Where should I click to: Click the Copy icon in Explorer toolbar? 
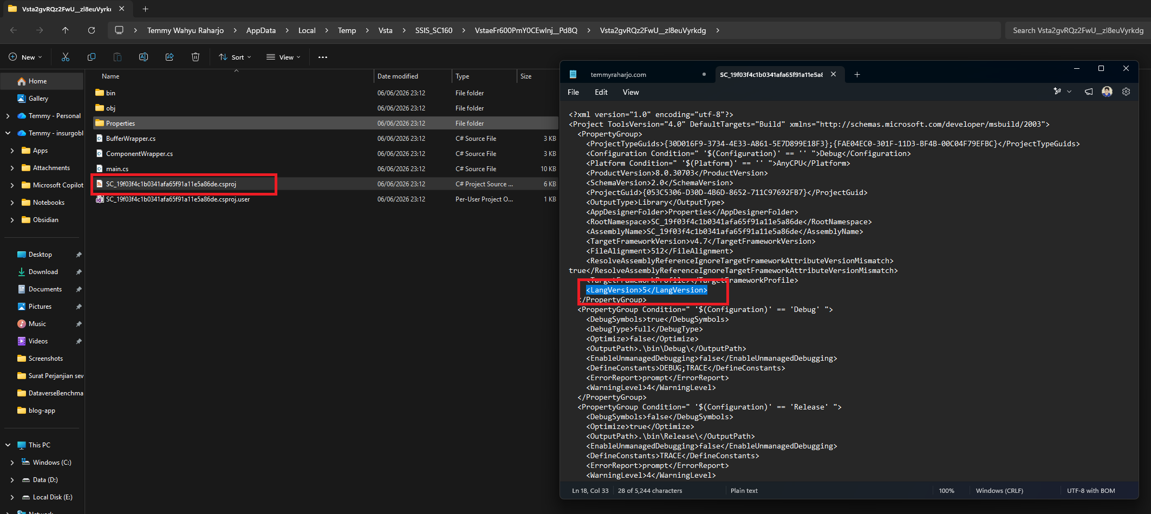[92, 57]
